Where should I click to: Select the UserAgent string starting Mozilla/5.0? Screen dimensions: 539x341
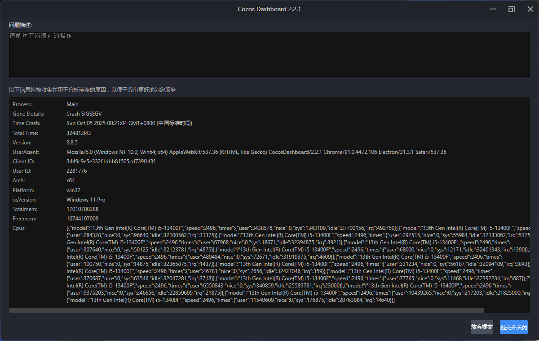[x=256, y=152]
